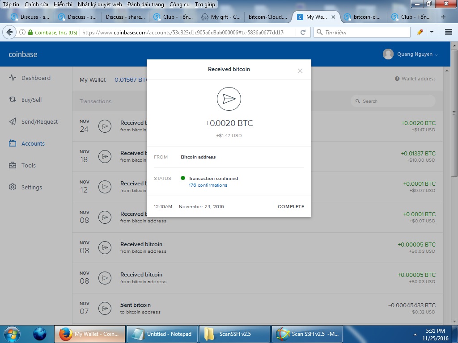Click the Nov 18 transaction icon

tap(105, 157)
